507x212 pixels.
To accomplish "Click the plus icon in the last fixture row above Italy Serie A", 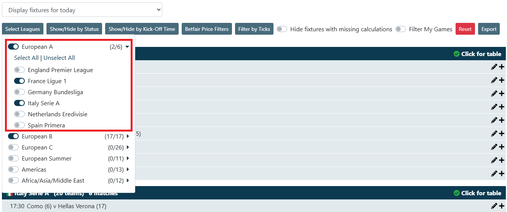I will 501,173.
